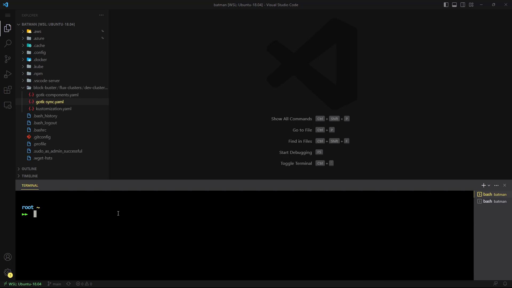
Task: Click WSL: Ubuntu-18.04 remote indicator
Action: [x=22, y=284]
